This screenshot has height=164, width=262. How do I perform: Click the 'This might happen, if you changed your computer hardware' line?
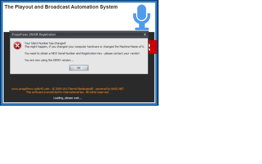pyautogui.click(x=84, y=47)
